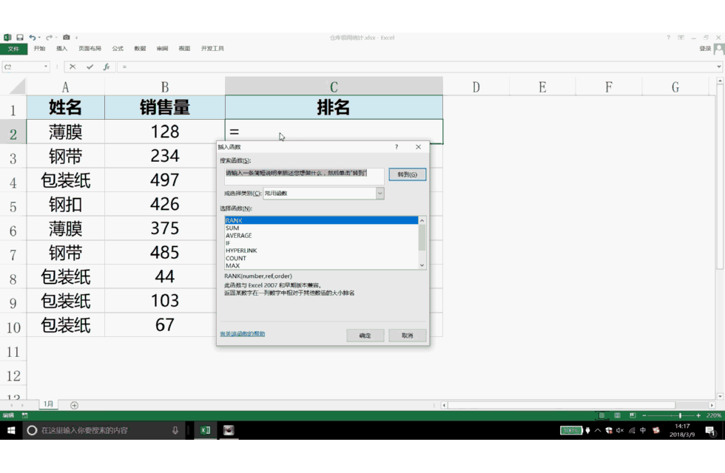The height and width of the screenshot is (473, 725).
Task: Click function list scroll-up arrow
Action: [422, 220]
